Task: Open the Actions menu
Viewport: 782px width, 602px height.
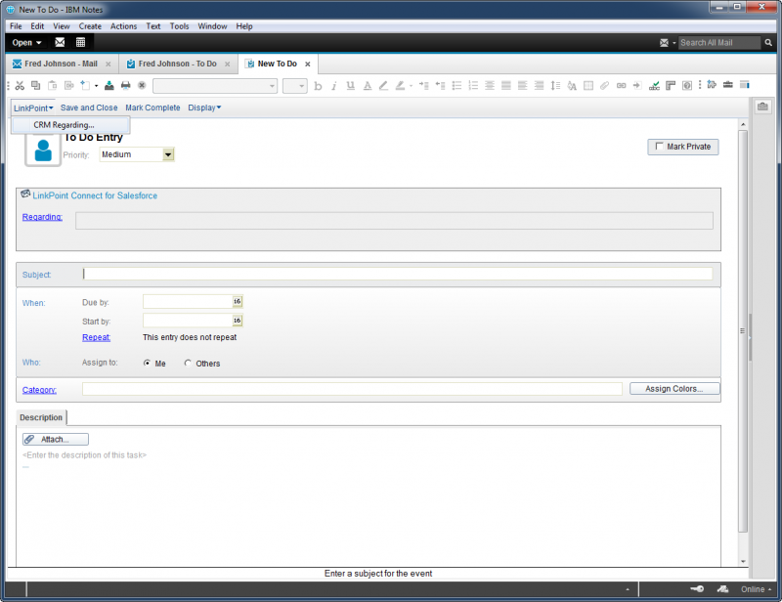Action: point(124,26)
